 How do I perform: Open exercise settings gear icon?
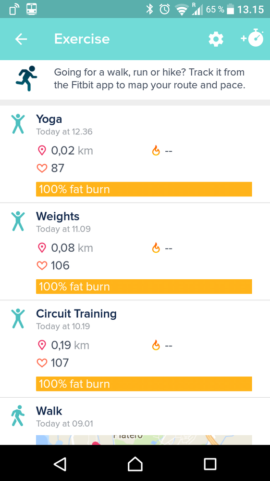point(216,39)
